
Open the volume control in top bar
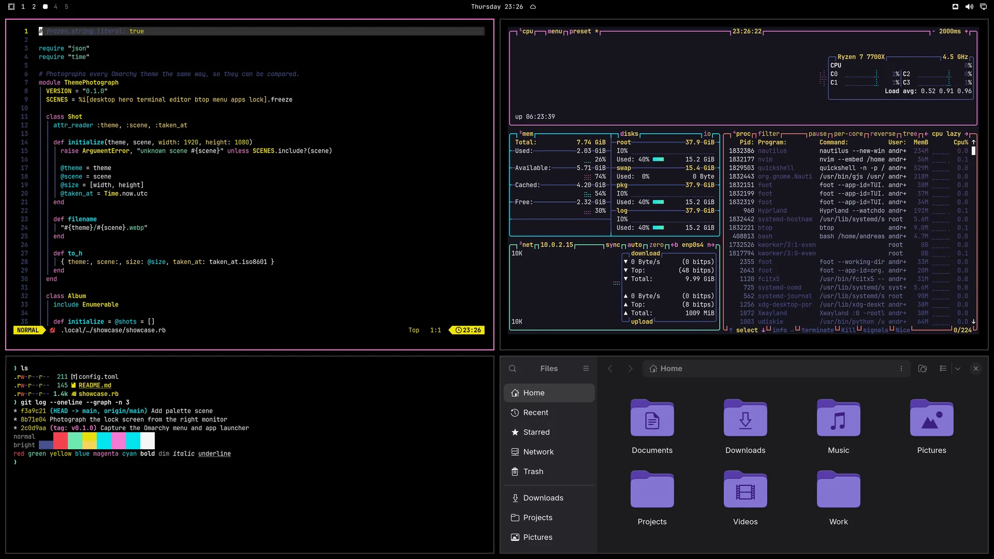pyautogui.click(x=969, y=7)
